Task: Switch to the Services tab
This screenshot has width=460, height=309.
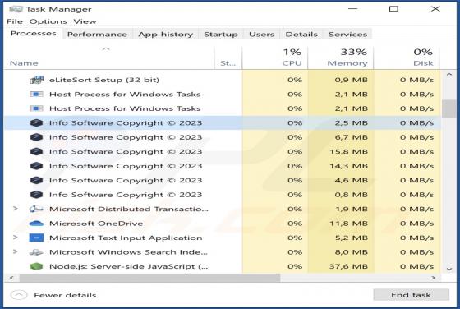Action: coord(348,35)
